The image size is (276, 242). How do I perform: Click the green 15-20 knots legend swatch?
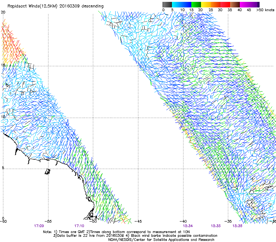(x=196, y=4)
